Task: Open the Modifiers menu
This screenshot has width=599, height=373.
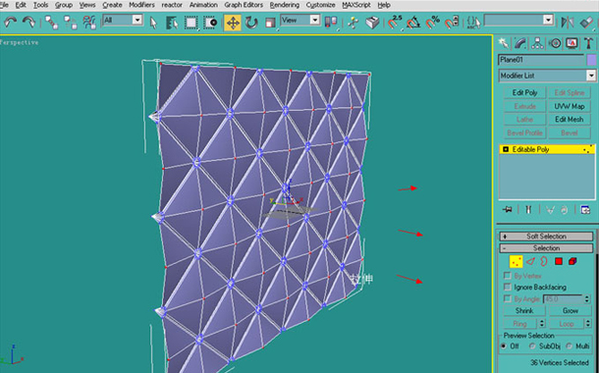Action: (x=141, y=5)
